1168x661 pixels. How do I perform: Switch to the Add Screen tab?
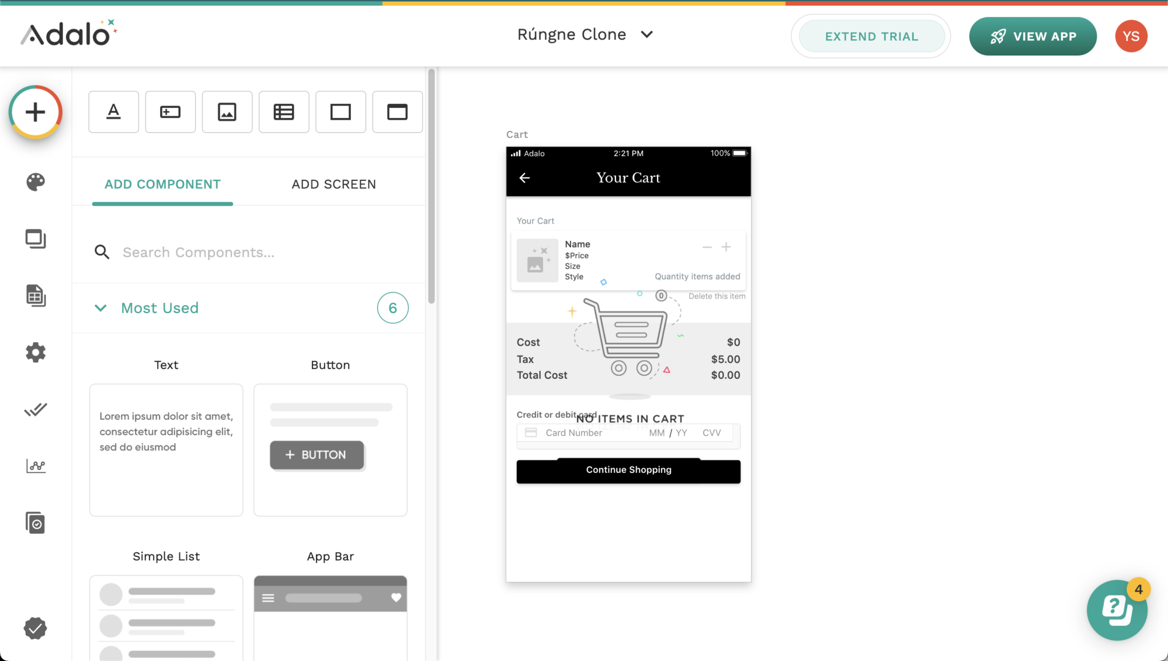pos(334,184)
